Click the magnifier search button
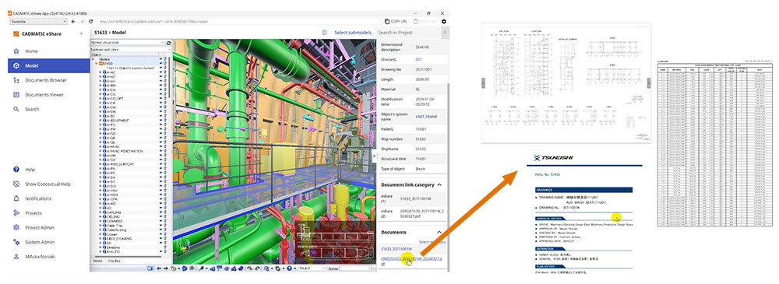 (446, 32)
